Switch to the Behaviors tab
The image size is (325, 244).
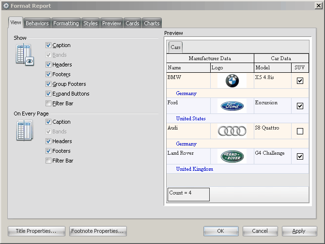click(x=37, y=23)
